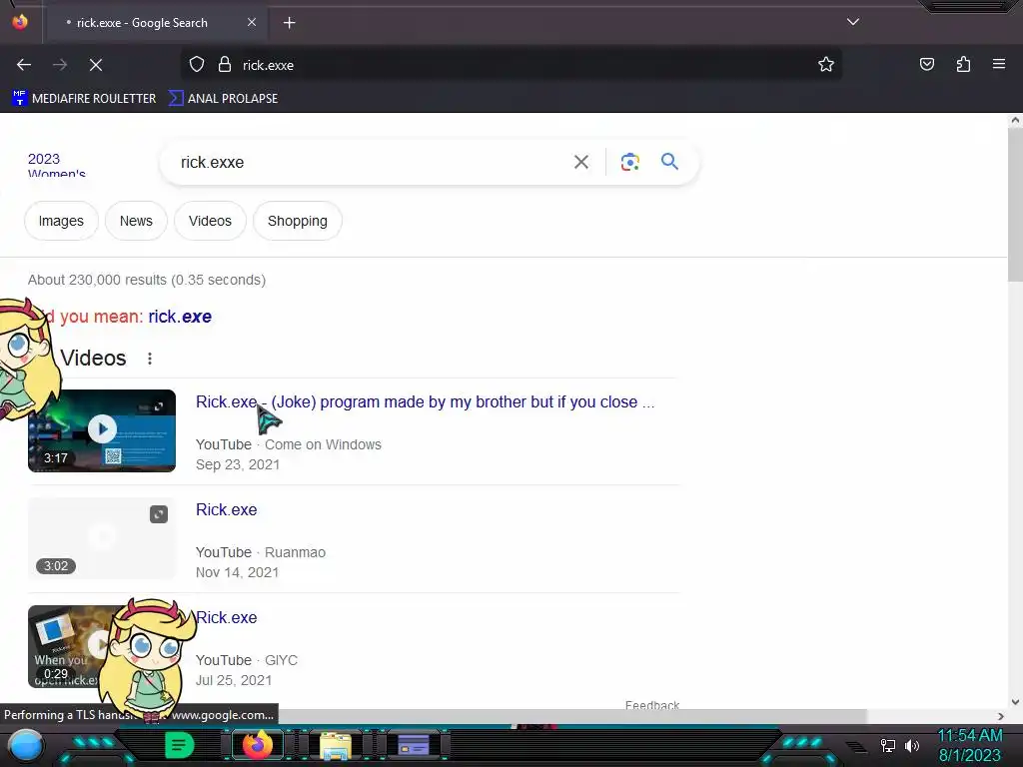The image size is (1023, 767).
Task: Open the Start orb on the taskbar
Action: coord(25,745)
